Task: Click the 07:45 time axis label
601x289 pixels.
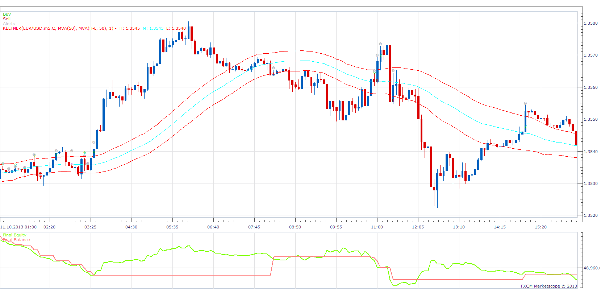Action: pos(254,227)
